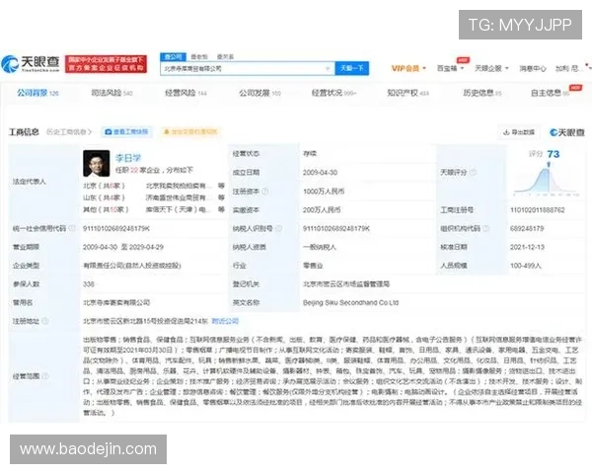Viewport: 592px width, 474px height.
Task: Open the 济南盛世伟业商贸 company link
Action: coord(180,197)
